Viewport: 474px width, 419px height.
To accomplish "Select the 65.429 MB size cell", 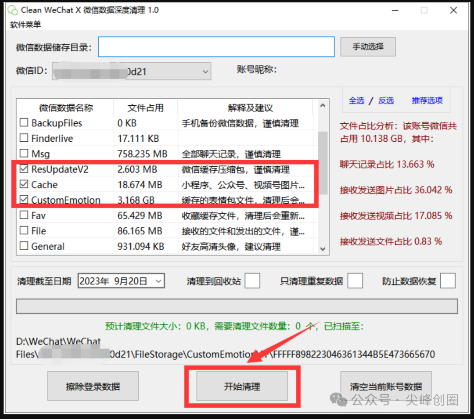I will click(140, 216).
